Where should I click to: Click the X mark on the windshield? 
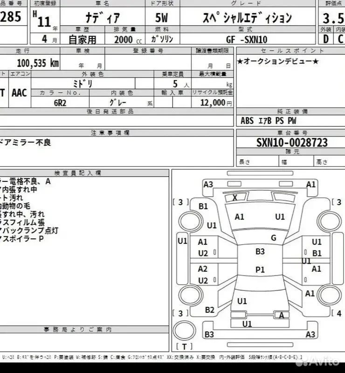[235, 197]
